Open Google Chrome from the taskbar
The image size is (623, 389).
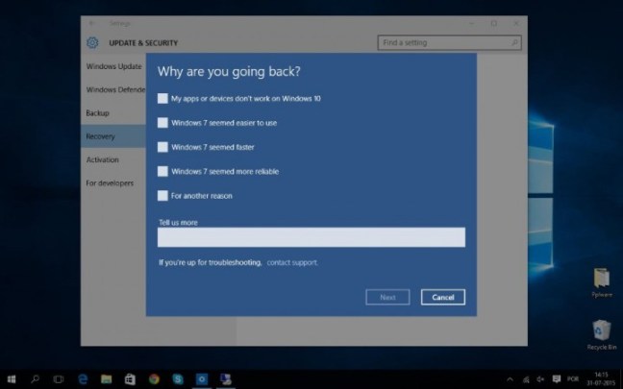[x=154, y=379]
